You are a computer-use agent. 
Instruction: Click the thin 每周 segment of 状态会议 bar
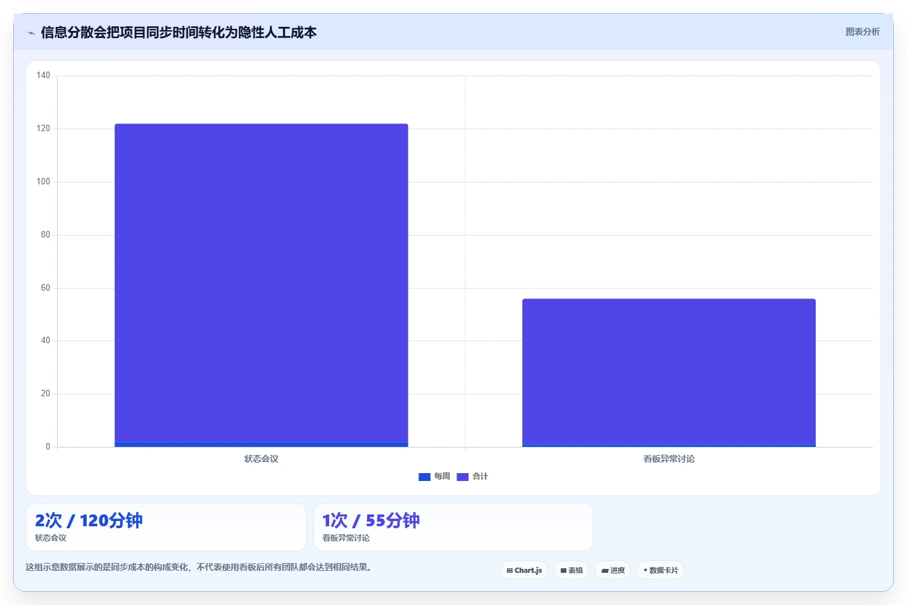pos(261,445)
